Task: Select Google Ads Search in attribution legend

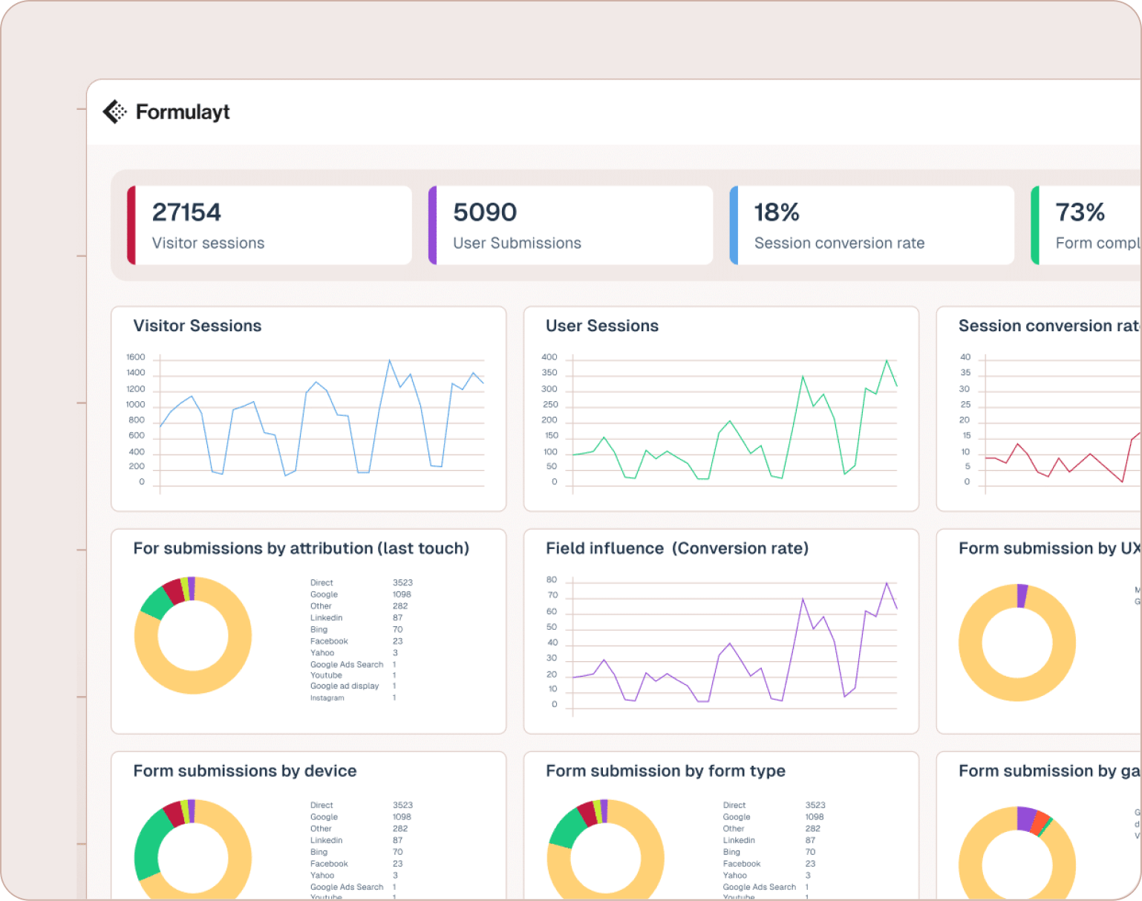Action: point(347,665)
